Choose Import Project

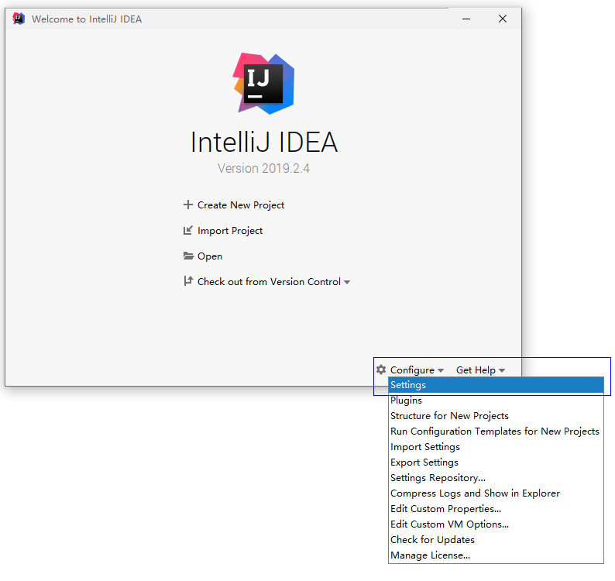(x=230, y=231)
